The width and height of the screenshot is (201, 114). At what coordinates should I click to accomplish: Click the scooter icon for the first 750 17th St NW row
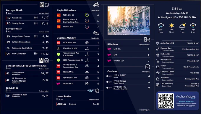click(87, 48)
